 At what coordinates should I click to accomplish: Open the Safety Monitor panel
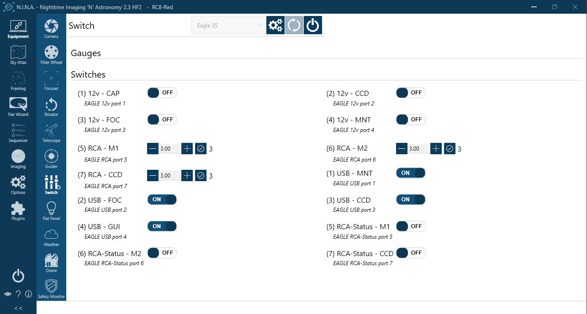[51, 288]
